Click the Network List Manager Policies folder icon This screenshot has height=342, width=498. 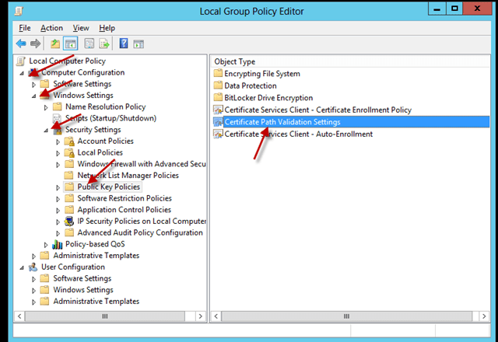[68, 176]
